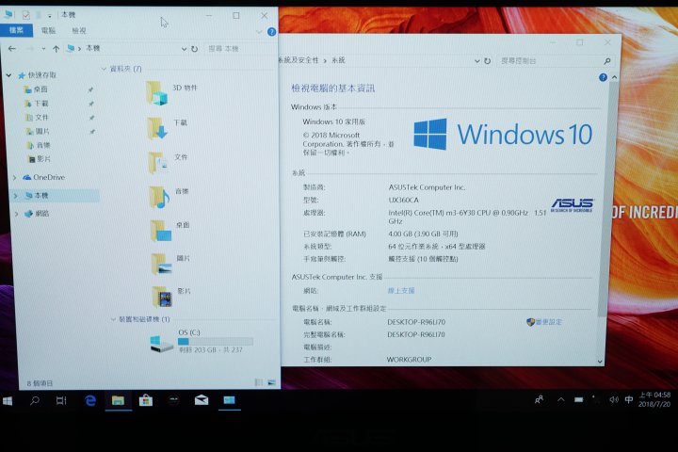678x452 pixels.
Task: Click the System window scroll down arrow
Action: tap(600, 362)
